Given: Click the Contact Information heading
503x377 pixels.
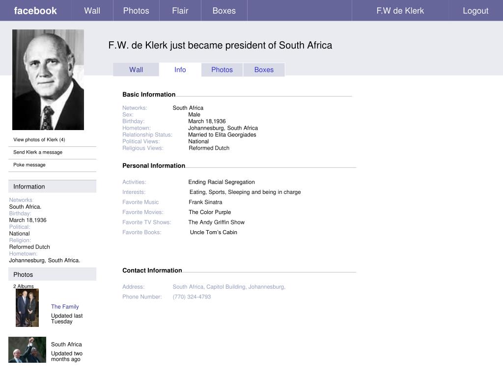Looking at the screenshot, I should (152, 270).
